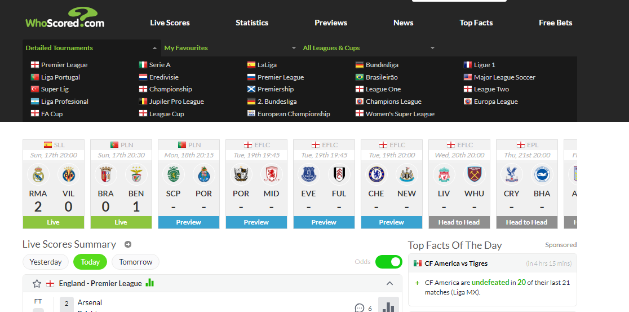Image resolution: width=629 pixels, height=312 pixels.
Task: Click the Braga crest in BRA–BEN card
Action: pyautogui.click(x=105, y=175)
